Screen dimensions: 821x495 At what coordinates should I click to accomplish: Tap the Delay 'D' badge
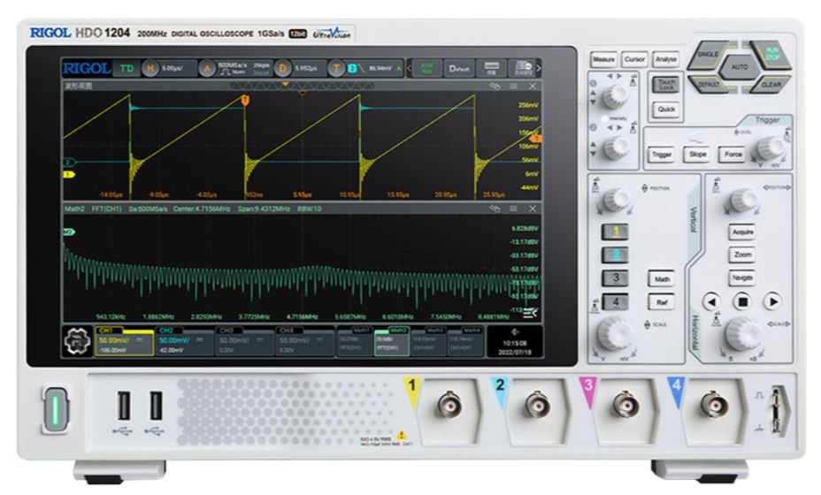coord(283,68)
